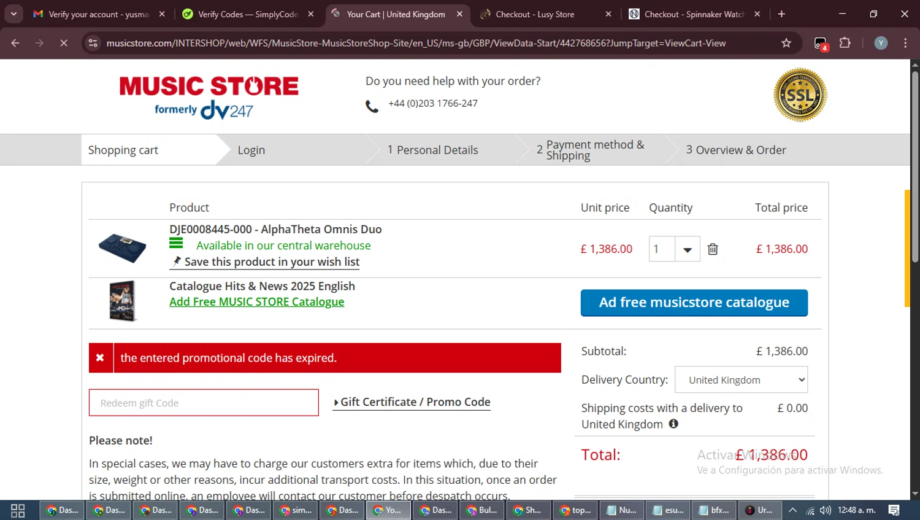The height and width of the screenshot is (520, 920).
Task: Open the 'Bul...' Chrome taskbar window
Action: (481, 510)
